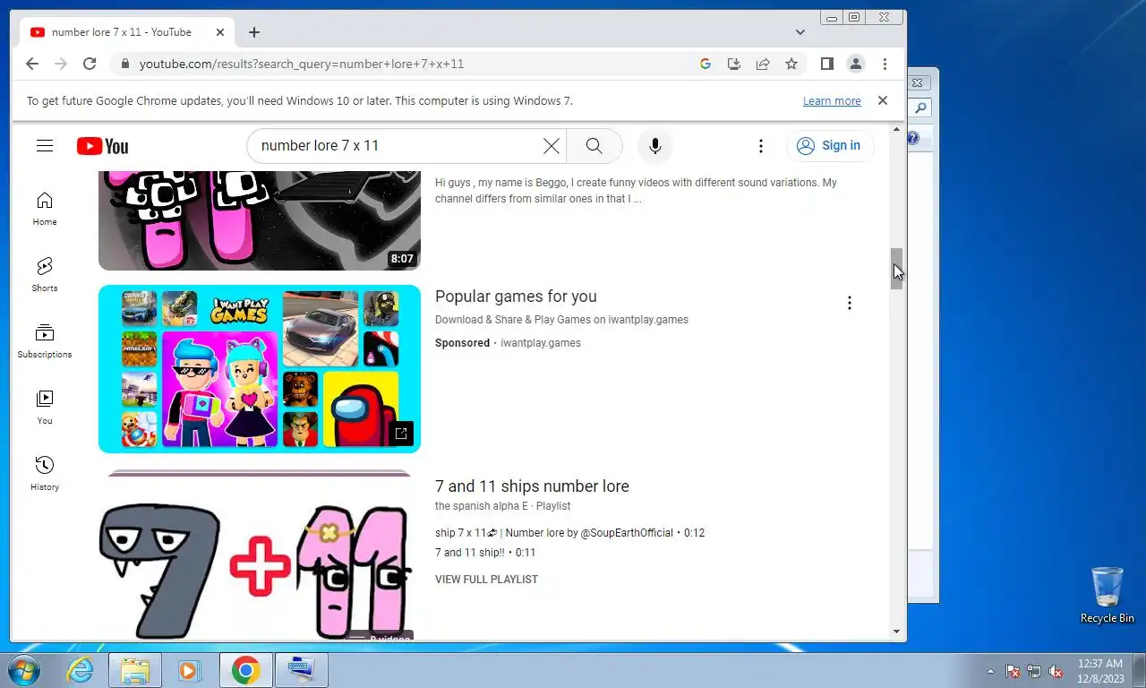Open the Windows Start menu

(22, 670)
